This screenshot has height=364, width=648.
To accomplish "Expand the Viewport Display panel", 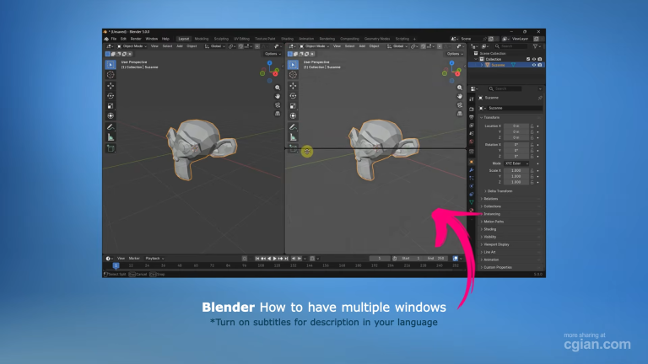I will point(495,244).
